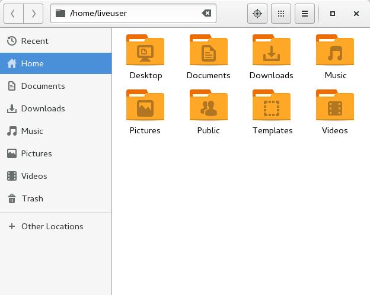The height and width of the screenshot is (295, 370).
Task: Go back to the previous folder
Action: pos(14,14)
